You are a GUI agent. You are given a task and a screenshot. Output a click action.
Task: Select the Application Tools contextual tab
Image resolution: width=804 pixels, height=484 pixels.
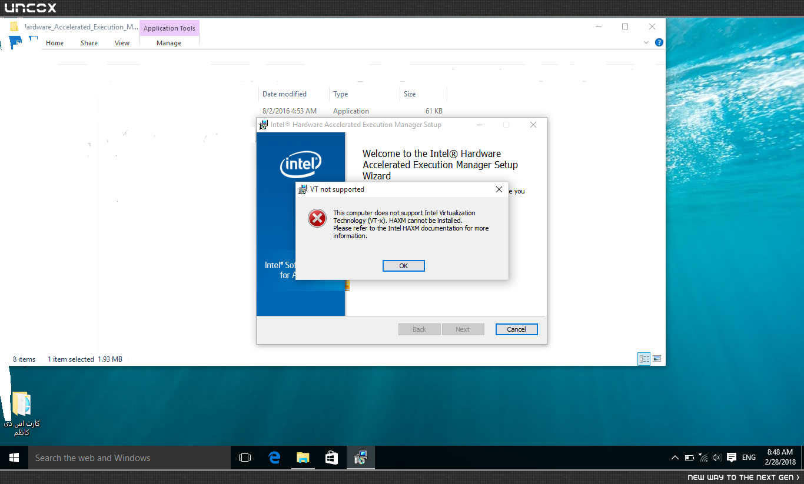(x=170, y=28)
